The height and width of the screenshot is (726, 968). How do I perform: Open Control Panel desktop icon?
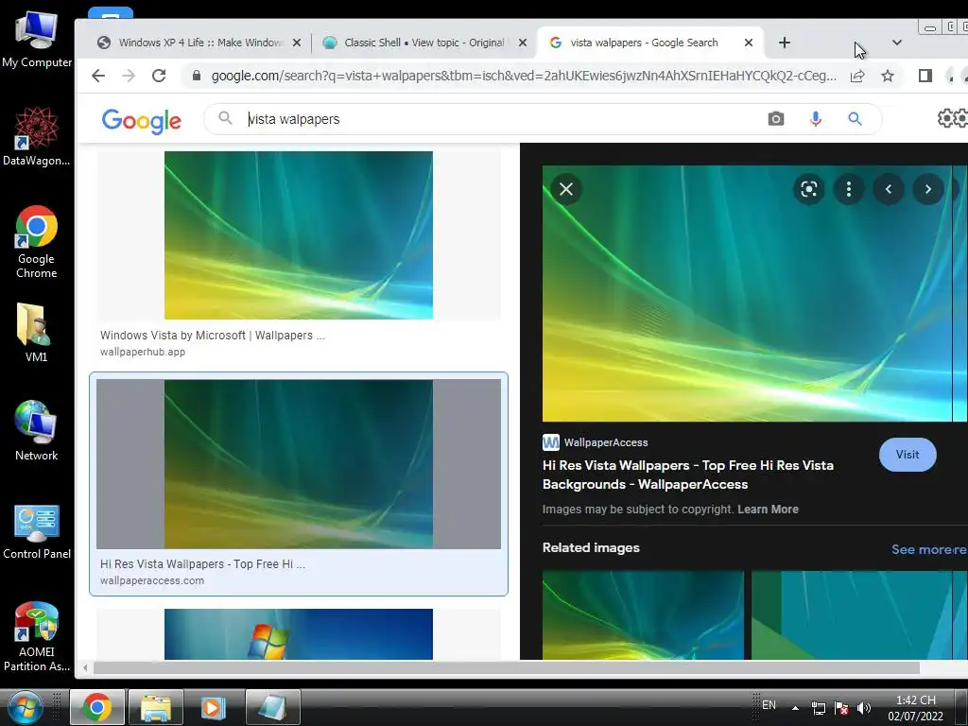coord(37,531)
